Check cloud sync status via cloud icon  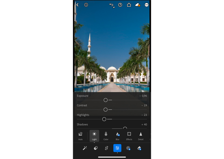coord(138,5)
